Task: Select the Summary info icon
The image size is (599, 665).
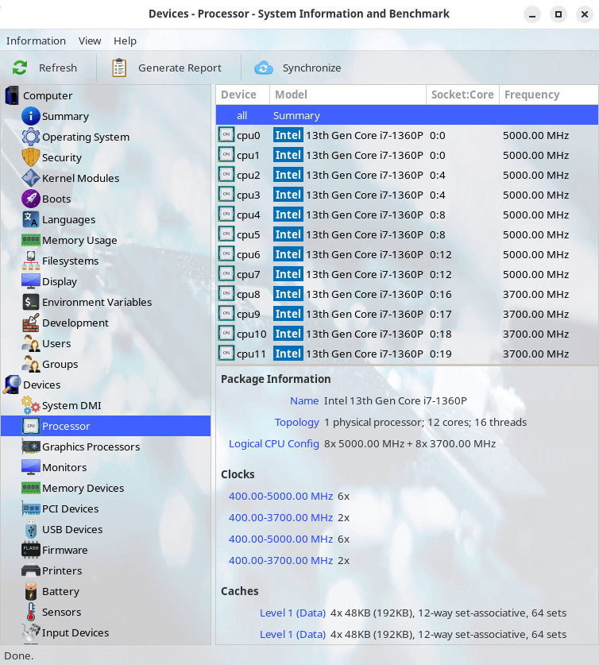Action: (31, 116)
